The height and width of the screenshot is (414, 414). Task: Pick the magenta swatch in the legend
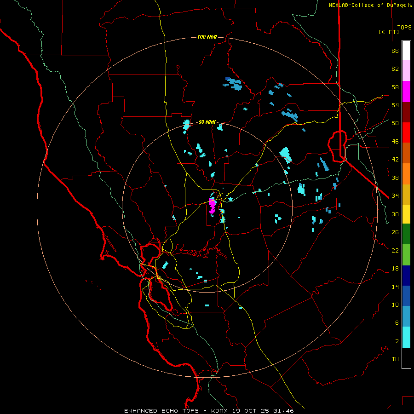coord(406,92)
